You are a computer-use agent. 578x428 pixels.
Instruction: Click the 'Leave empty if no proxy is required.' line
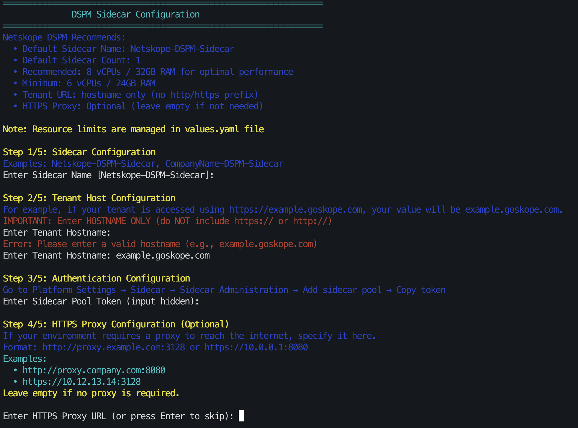tap(91, 393)
